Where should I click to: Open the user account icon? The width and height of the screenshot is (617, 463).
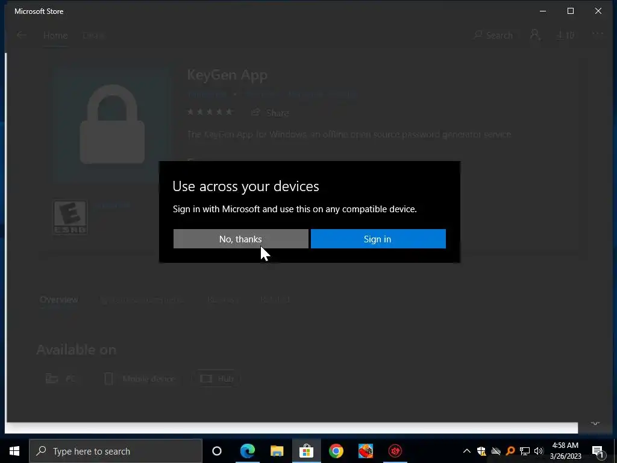click(x=535, y=34)
